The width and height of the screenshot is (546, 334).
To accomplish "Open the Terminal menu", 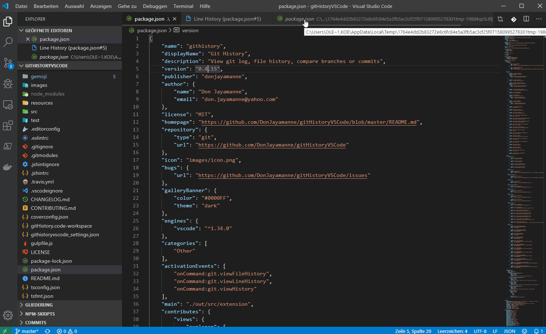I will point(183,6).
